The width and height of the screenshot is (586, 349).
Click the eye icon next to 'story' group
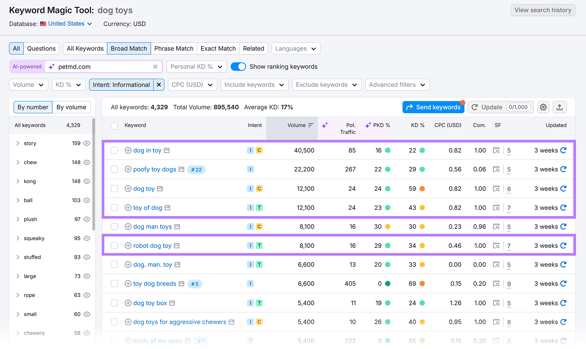click(86, 143)
